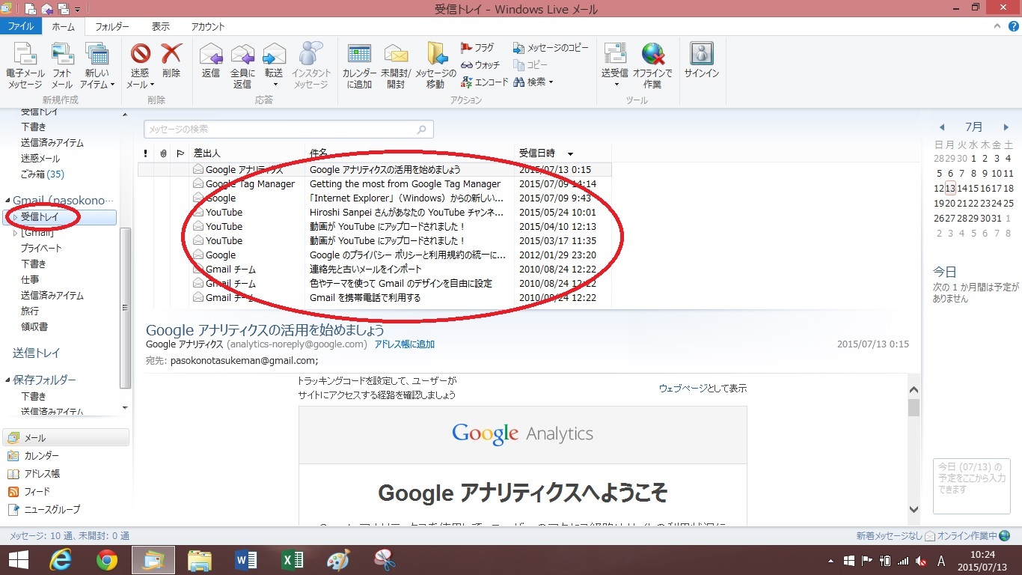Click View as web page link
The width and height of the screenshot is (1022, 575).
coord(703,388)
